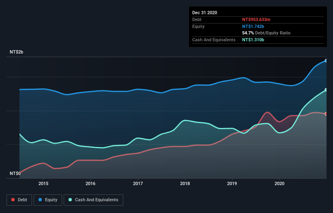Click Cash And Equivalents label in tooltip
333x213 pixels.
coord(214,40)
